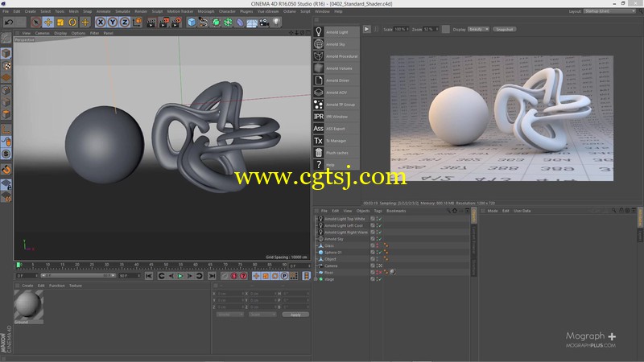644x362 pixels.
Task: Add a Camera object from toolbar
Action: (x=264, y=23)
